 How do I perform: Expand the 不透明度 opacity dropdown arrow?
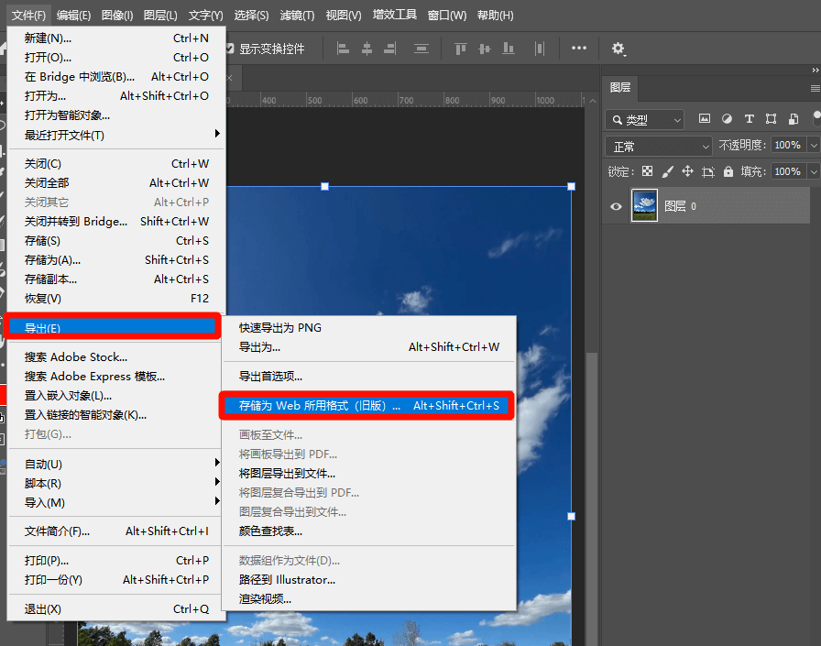pos(810,146)
